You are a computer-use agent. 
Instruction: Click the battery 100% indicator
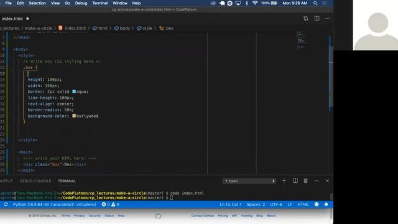tap(269, 3)
